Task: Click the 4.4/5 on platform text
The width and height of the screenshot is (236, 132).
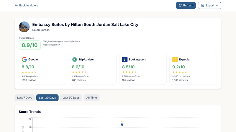Action: (30, 76)
